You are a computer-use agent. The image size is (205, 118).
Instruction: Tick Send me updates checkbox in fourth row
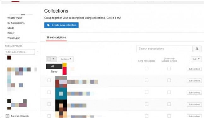click(147, 104)
